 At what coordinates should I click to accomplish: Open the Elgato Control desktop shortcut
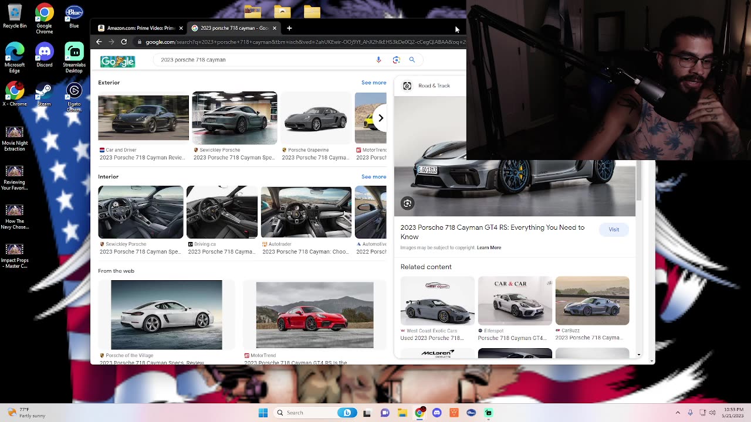(74, 97)
